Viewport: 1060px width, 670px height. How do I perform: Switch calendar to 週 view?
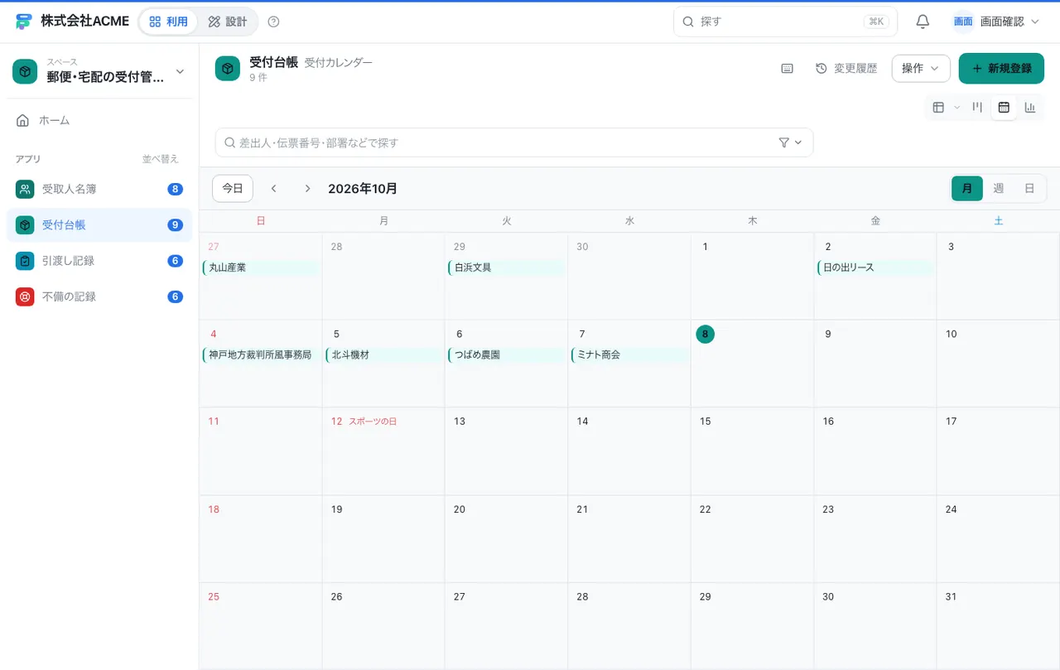(x=998, y=188)
